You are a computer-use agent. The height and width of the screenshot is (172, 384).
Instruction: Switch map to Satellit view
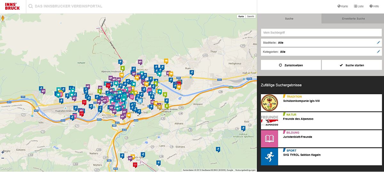251,16
